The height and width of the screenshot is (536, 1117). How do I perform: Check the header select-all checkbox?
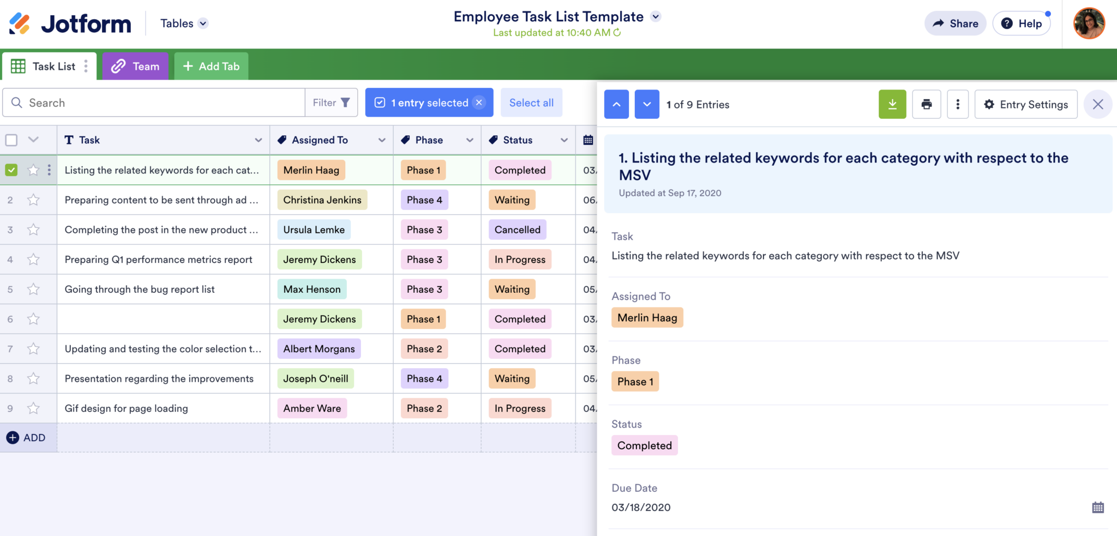coord(11,140)
